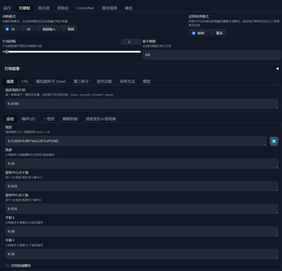Click the 强度调度计划 field with 0: (0.65)

[x=142, y=104]
